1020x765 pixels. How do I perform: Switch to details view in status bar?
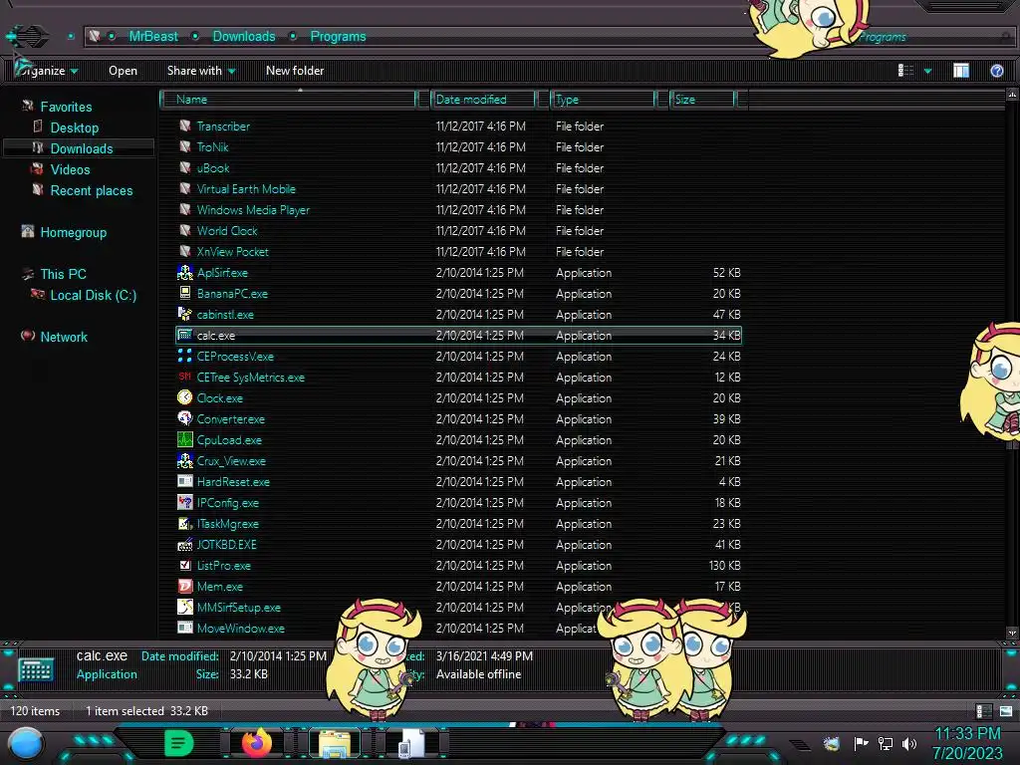click(983, 711)
